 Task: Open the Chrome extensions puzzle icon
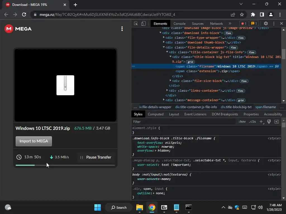[x=253, y=14]
